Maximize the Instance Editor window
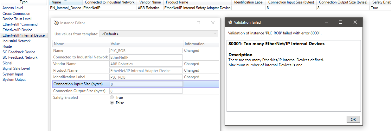Viewport: 391px width, 131px height. coord(198,23)
